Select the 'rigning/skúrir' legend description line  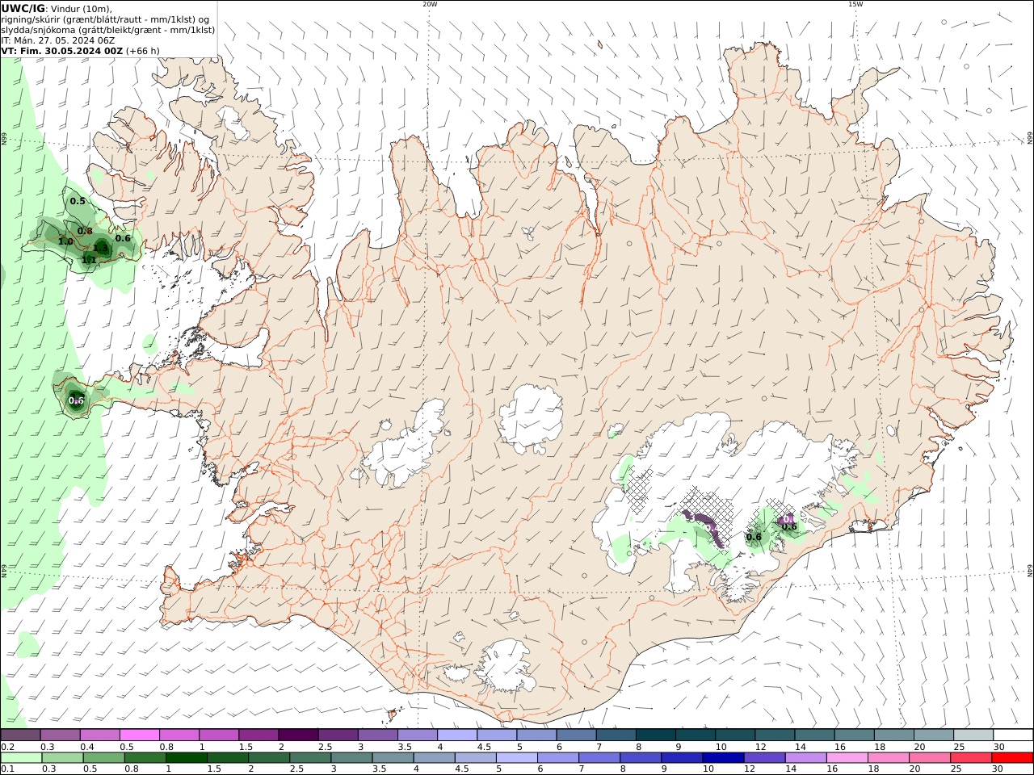(105, 19)
